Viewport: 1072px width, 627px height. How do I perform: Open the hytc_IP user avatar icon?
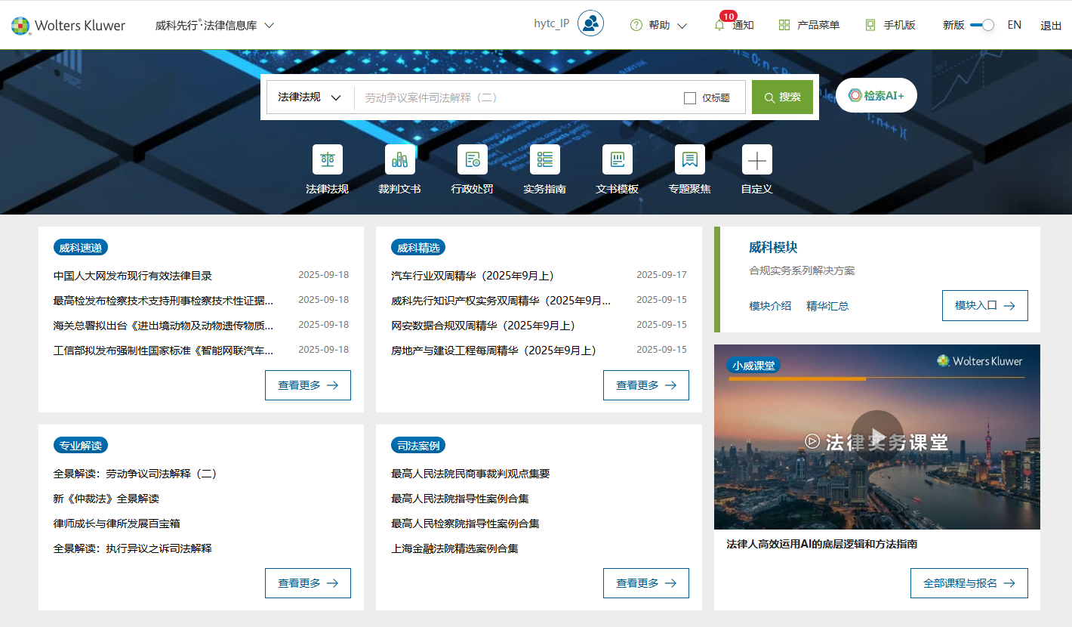pyautogui.click(x=590, y=23)
